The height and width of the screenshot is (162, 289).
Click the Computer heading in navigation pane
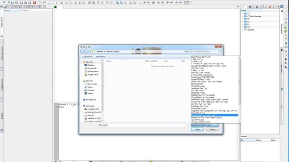90,106
